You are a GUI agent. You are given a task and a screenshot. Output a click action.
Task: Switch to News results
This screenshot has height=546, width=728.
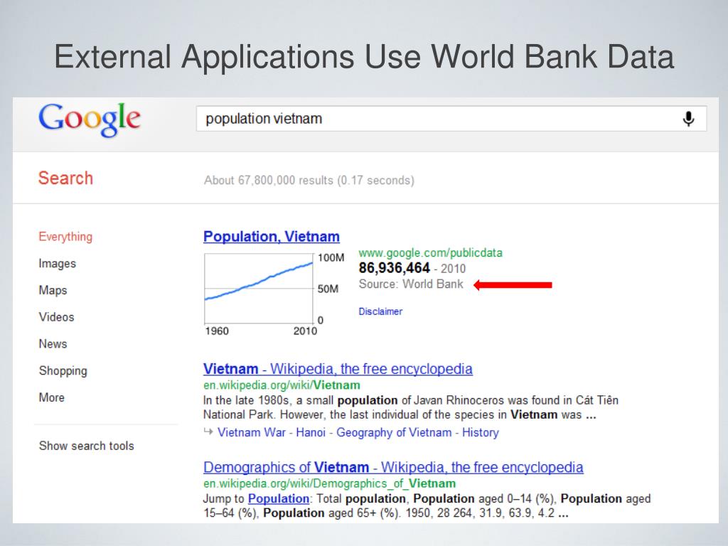coord(53,344)
